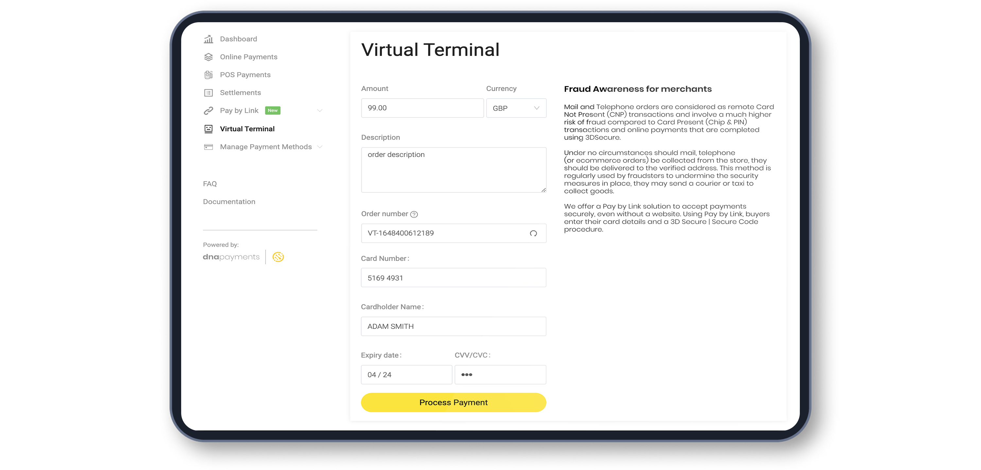Click the Manage Payment Methods card icon

pyautogui.click(x=208, y=146)
